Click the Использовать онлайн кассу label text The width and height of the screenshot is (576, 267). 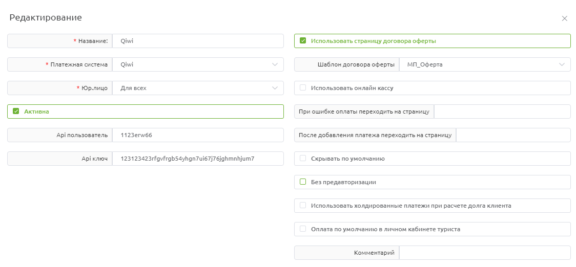[x=352, y=88]
